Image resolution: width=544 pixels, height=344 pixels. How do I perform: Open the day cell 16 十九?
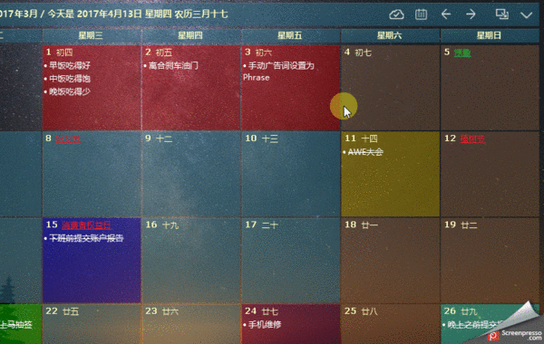(x=191, y=260)
